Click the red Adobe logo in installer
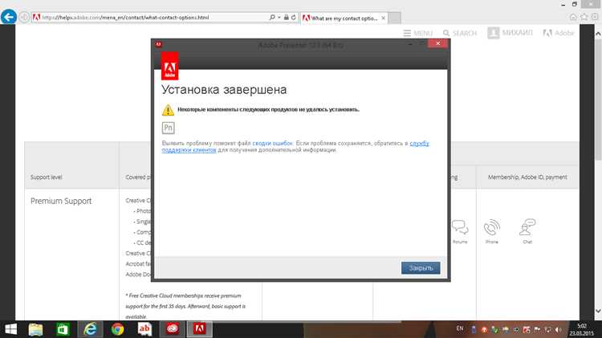 point(169,66)
